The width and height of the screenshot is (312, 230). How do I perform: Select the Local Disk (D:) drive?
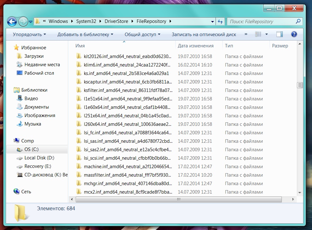[x=39, y=158]
